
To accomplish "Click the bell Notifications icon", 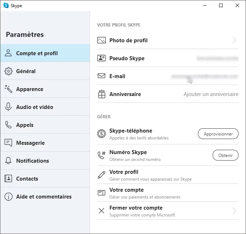I will pyautogui.click(x=8, y=161).
